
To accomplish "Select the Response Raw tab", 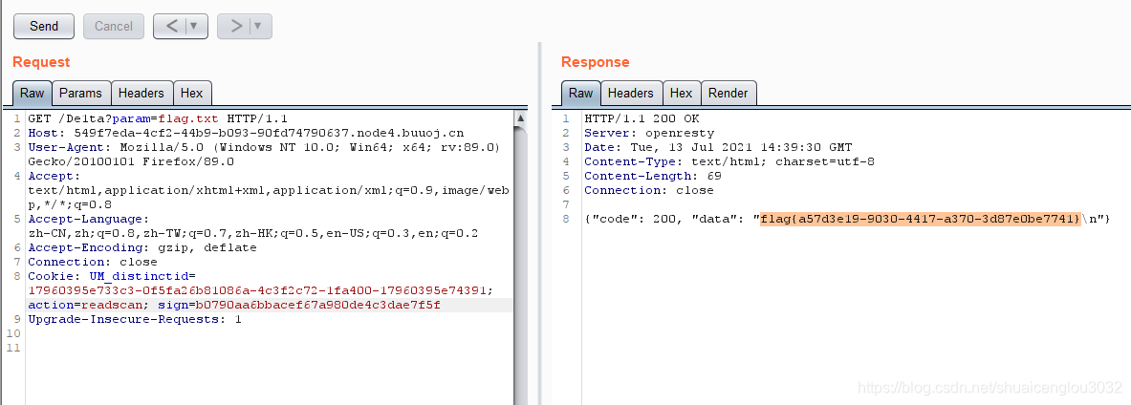I will click(580, 93).
